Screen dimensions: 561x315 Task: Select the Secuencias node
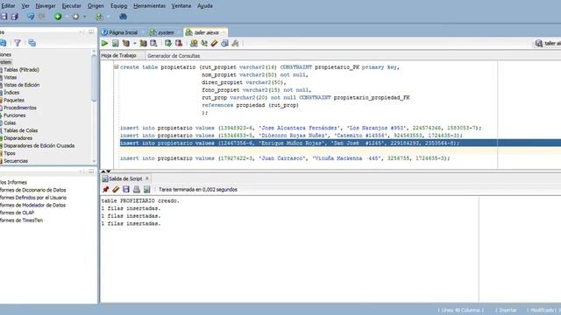16,161
